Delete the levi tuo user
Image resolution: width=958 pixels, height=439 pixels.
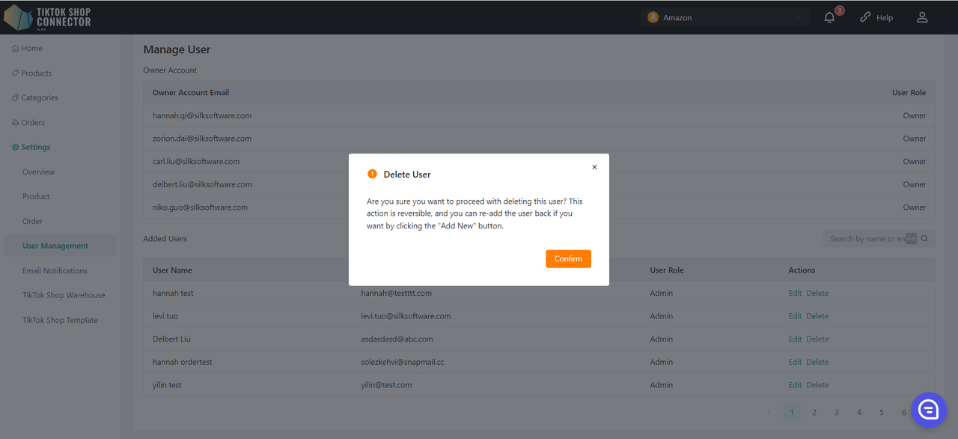coord(817,316)
